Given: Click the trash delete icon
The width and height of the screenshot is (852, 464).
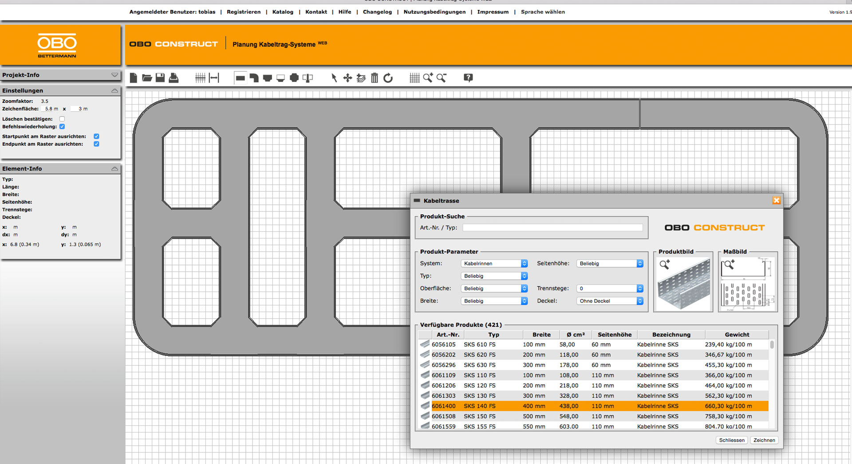Looking at the screenshot, I should [375, 78].
